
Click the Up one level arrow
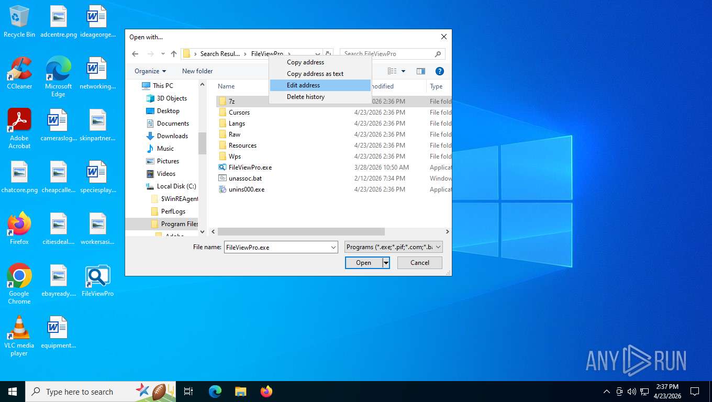[174, 54]
